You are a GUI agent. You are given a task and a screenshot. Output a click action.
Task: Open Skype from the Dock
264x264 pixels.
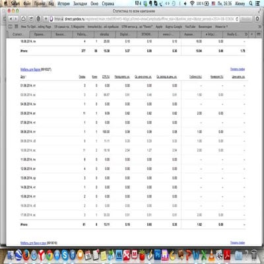pyautogui.click(x=65, y=255)
